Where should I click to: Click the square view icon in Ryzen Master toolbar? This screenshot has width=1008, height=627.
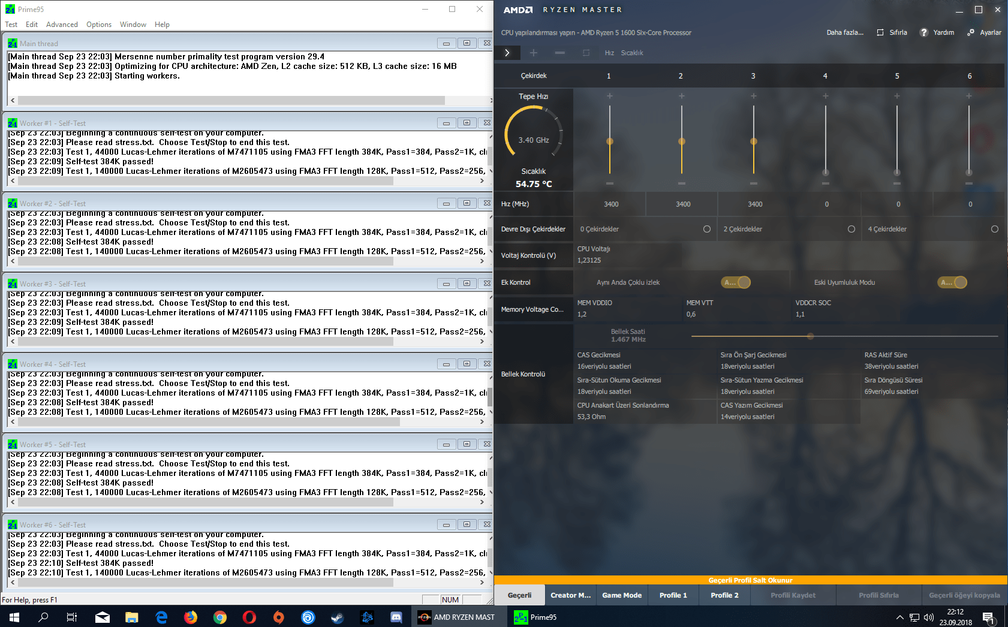(x=586, y=53)
